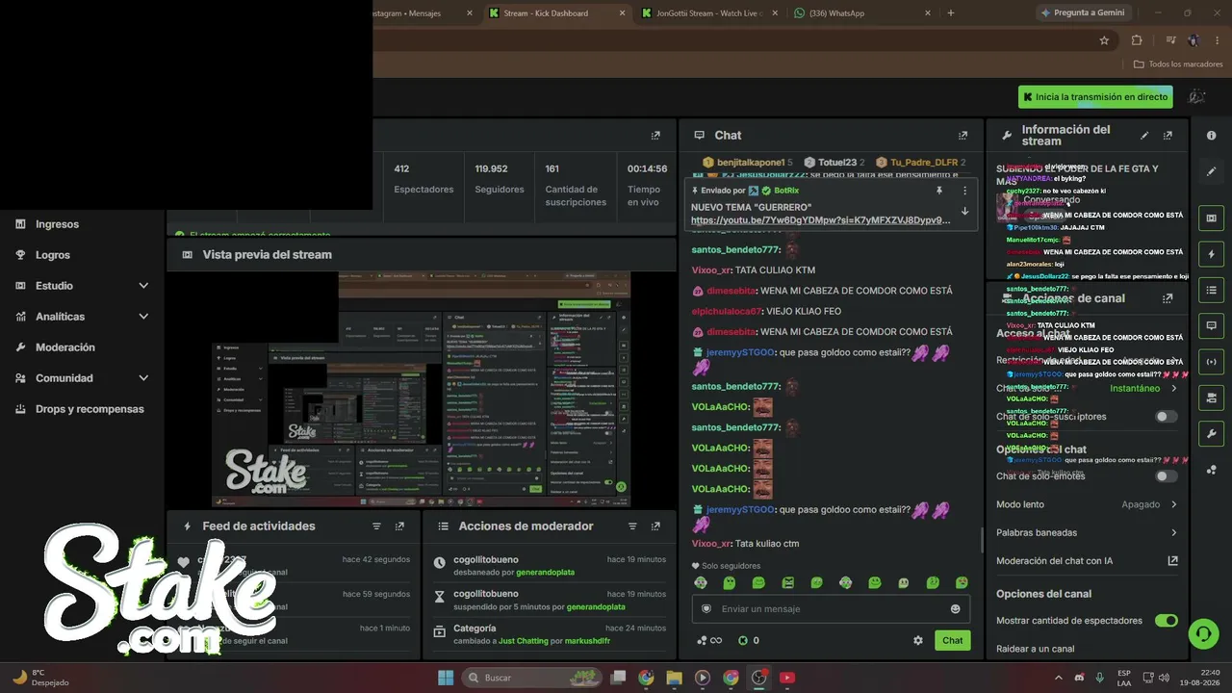
Task: Filter the Acciones de moderador list
Action: pyautogui.click(x=632, y=526)
